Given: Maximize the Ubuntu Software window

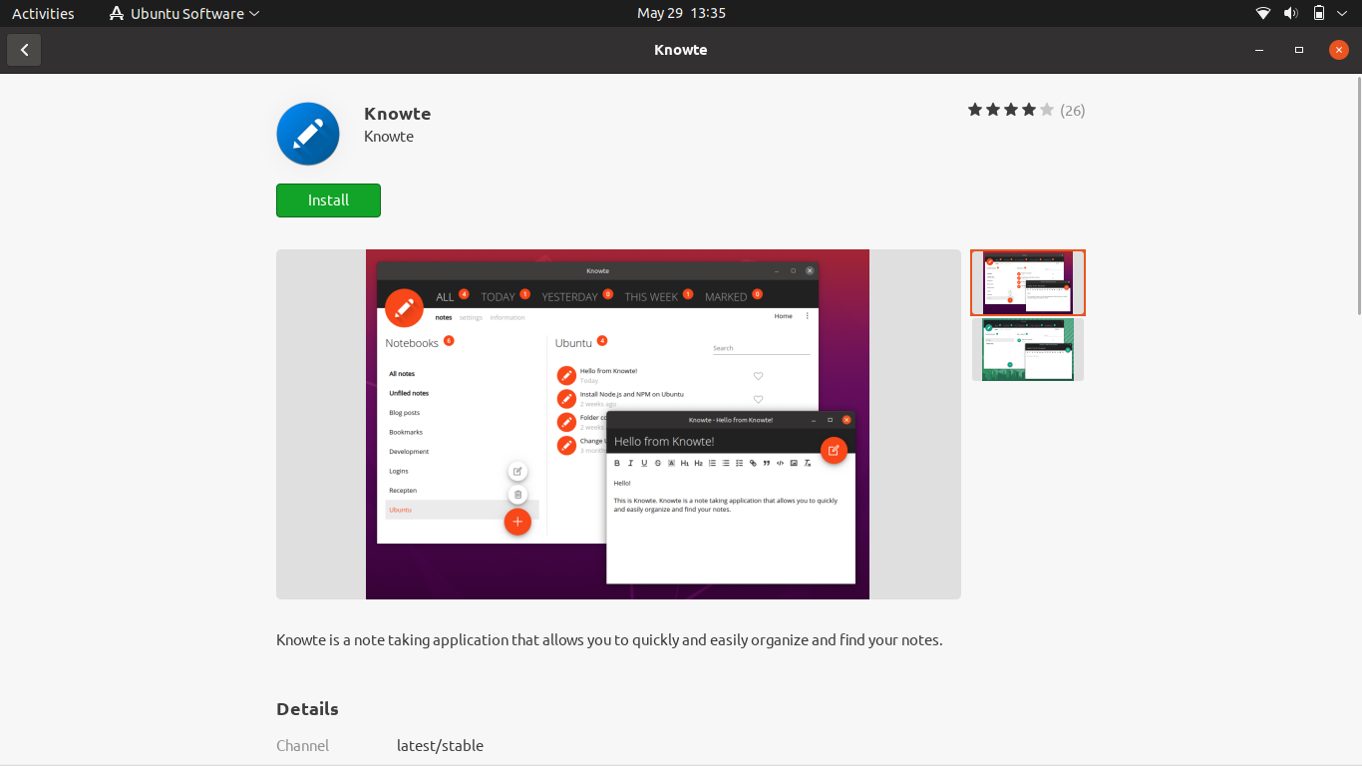Looking at the screenshot, I should [1299, 50].
